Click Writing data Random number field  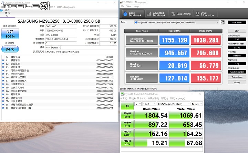[237, 72]
